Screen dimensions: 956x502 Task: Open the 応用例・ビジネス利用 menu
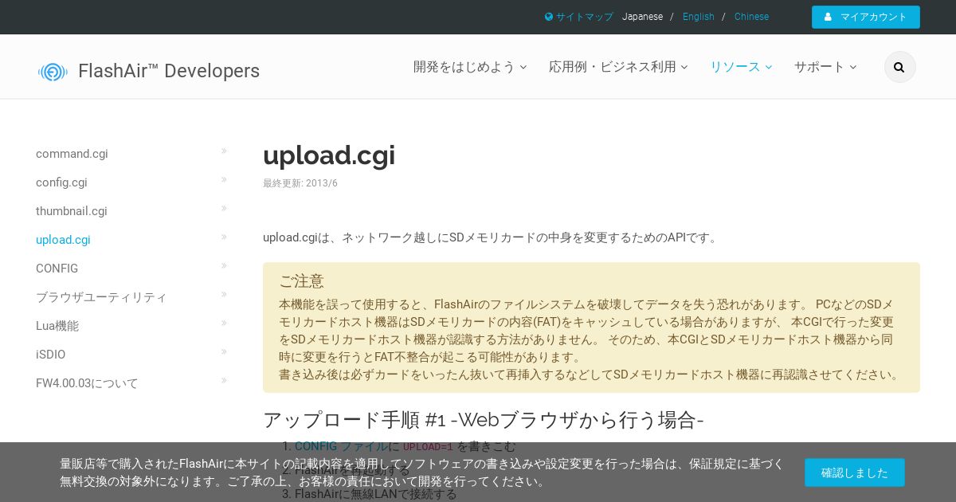[618, 67]
